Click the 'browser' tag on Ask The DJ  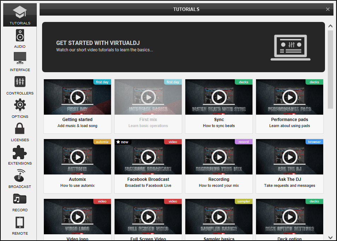(x=314, y=142)
